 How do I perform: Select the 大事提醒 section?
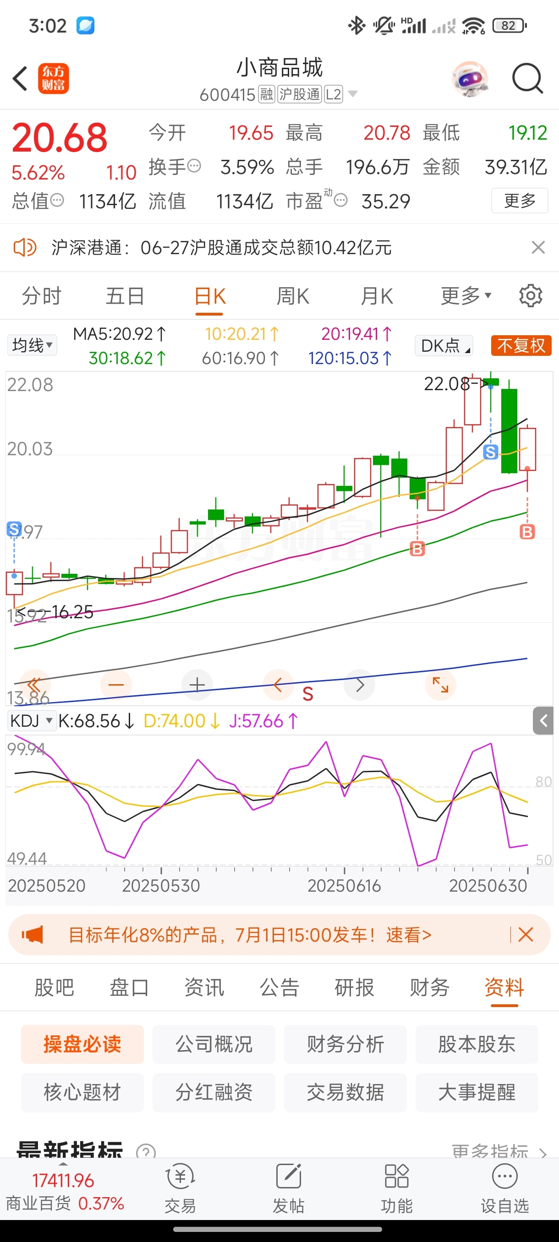[477, 1093]
